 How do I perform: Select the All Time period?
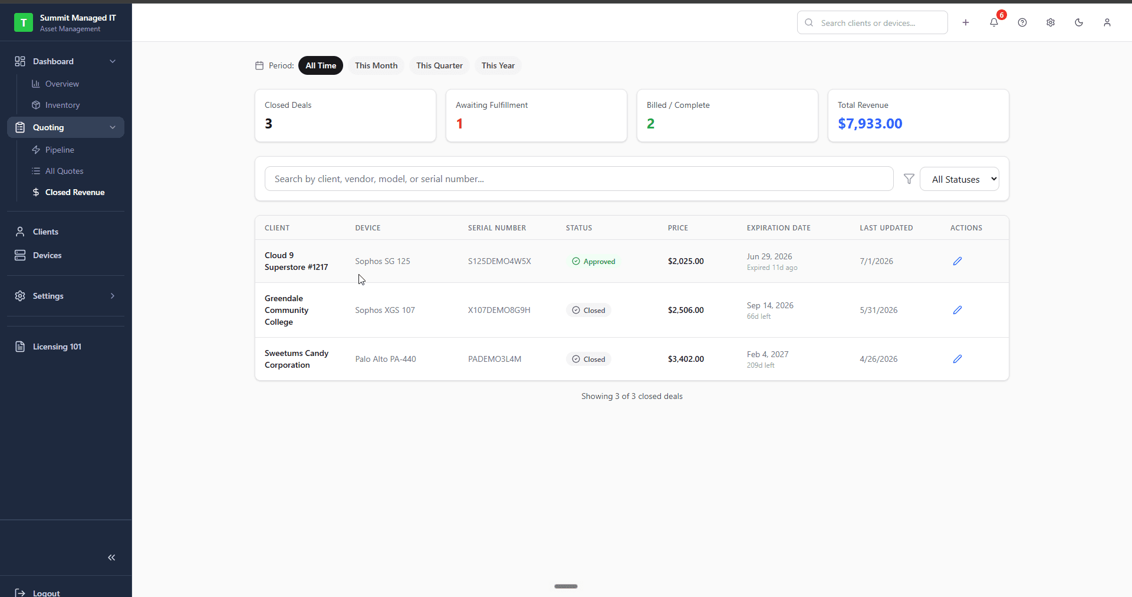point(321,65)
